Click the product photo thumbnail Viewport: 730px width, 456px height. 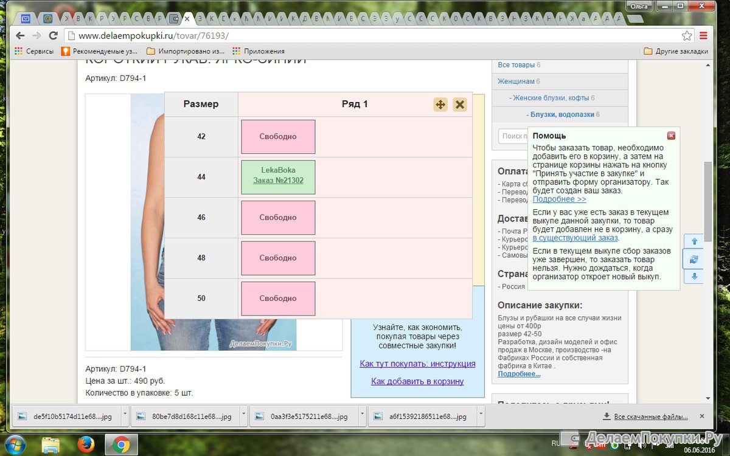[214, 222]
